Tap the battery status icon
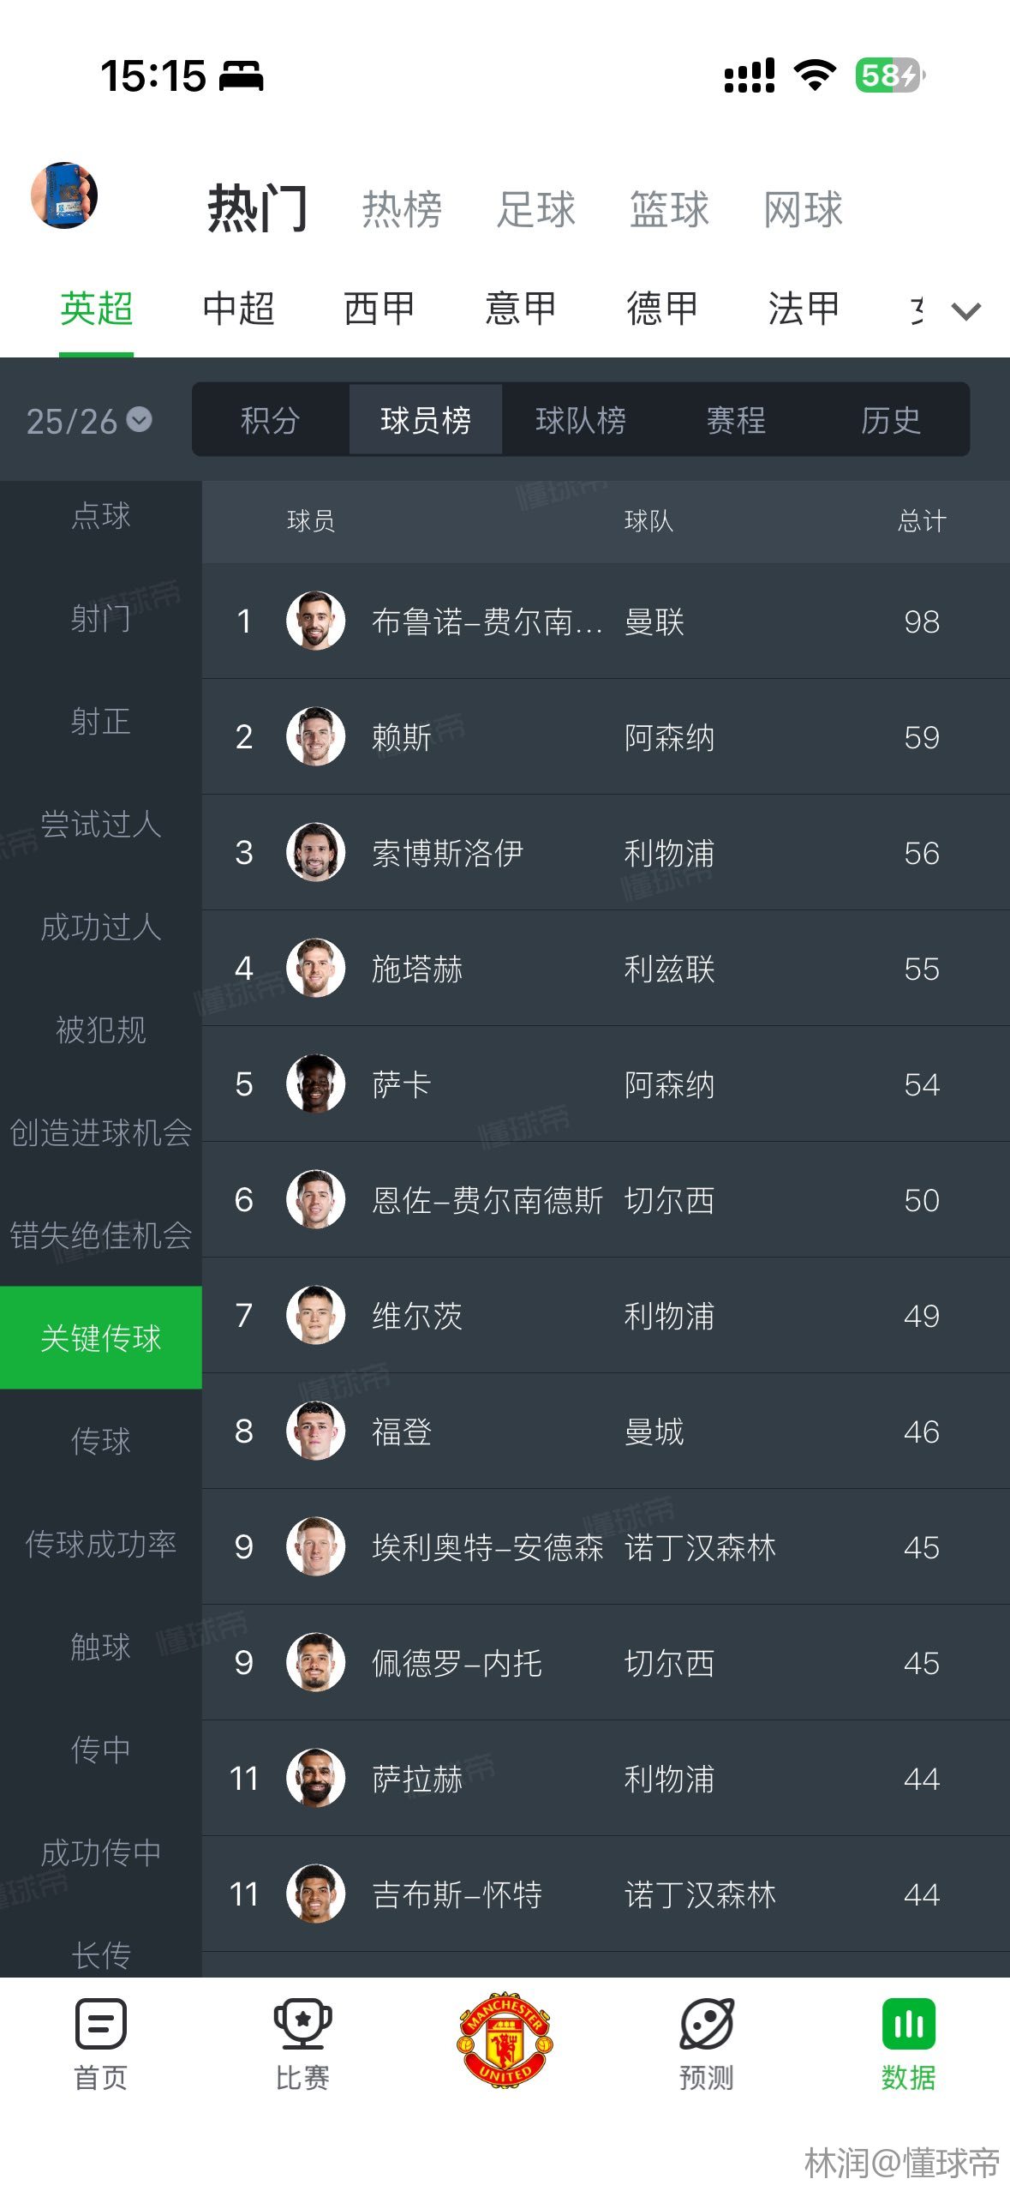This screenshot has height=2191, width=1010. (x=889, y=75)
